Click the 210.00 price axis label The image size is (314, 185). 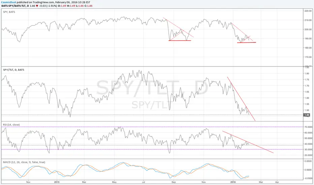(x=308, y=20)
